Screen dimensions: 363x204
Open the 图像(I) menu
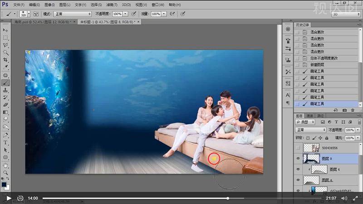tap(49, 5)
